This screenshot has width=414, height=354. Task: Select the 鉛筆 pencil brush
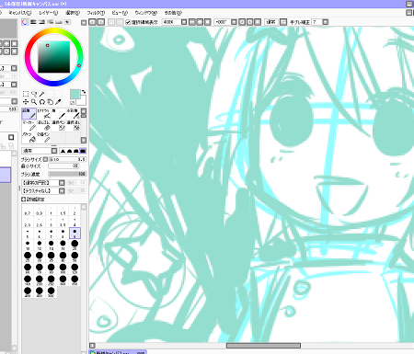pyautogui.click(x=29, y=114)
